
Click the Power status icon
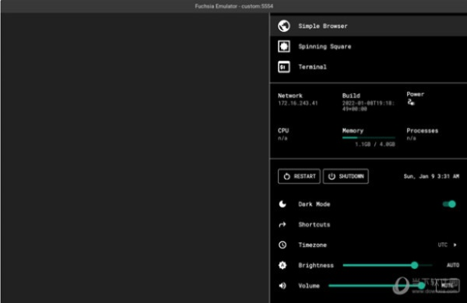(x=411, y=103)
